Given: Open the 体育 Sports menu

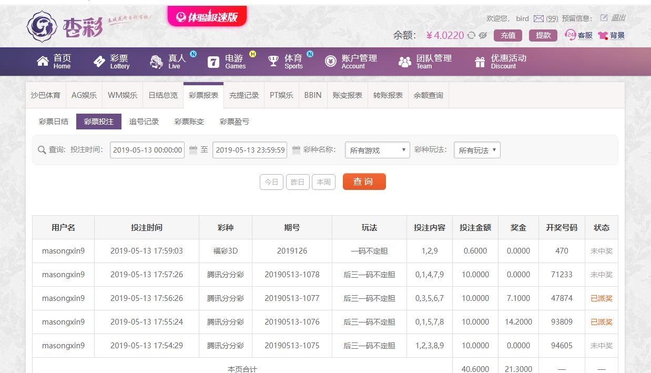Looking at the screenshot, I should click(x=285, y=62).
